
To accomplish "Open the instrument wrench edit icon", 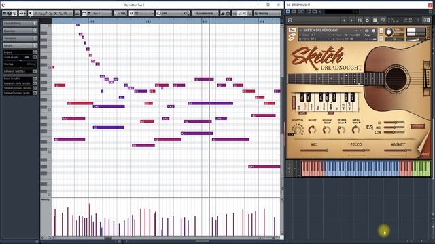I will coord(292,30).
